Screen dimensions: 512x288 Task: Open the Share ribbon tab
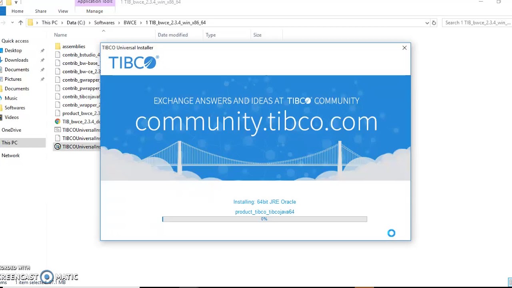pos(40,11)
